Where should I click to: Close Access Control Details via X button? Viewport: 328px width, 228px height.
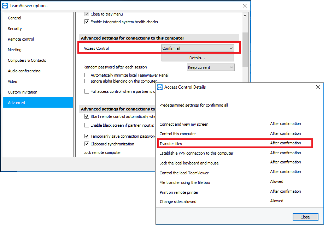tap(318, 87)
